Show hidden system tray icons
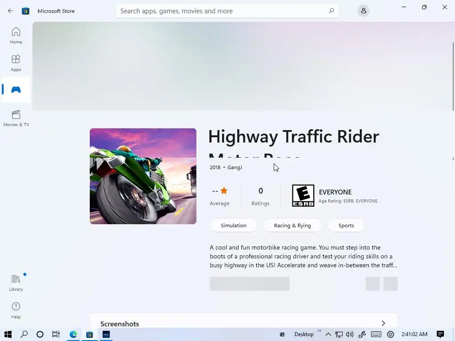Image resolution: width=455 pixels, height=341 pixels. click(328, 334)
